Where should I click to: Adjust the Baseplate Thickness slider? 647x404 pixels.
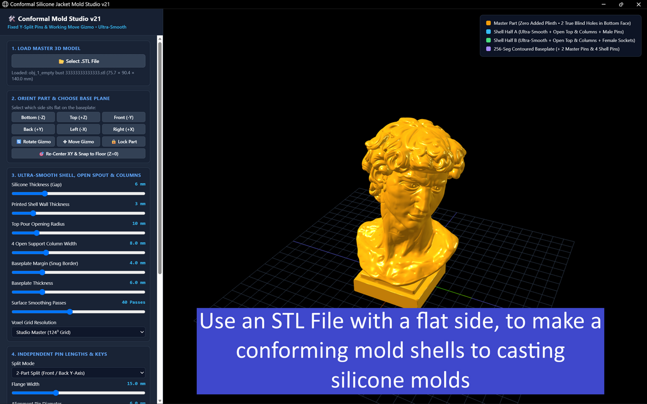[78, 292]
